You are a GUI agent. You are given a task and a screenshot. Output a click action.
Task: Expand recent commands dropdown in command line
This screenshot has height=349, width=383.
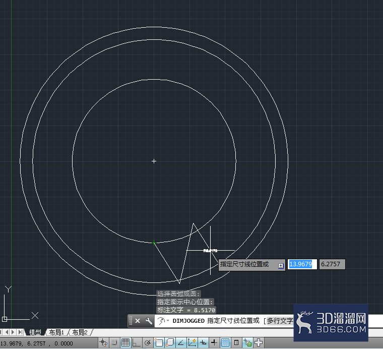(168, 320)
